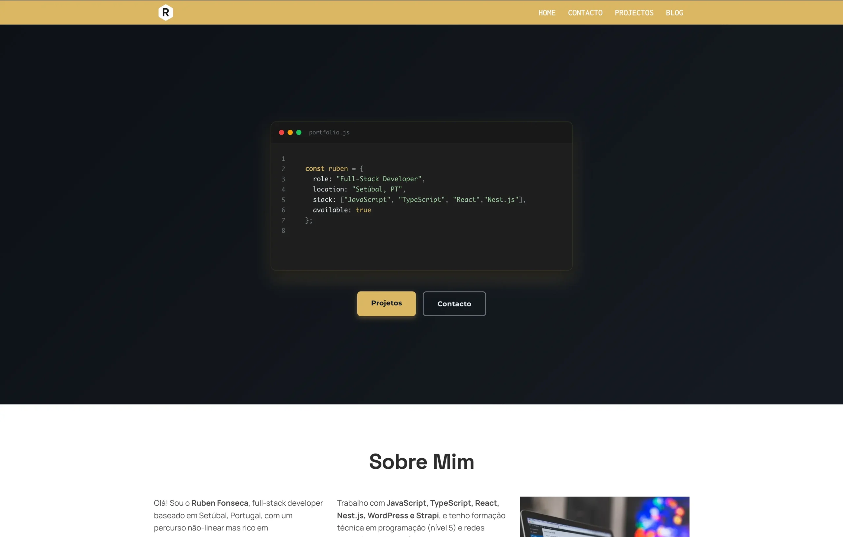Click the 'Sobre Mim' heading
843x537 pixels.
tap(421, 461)
